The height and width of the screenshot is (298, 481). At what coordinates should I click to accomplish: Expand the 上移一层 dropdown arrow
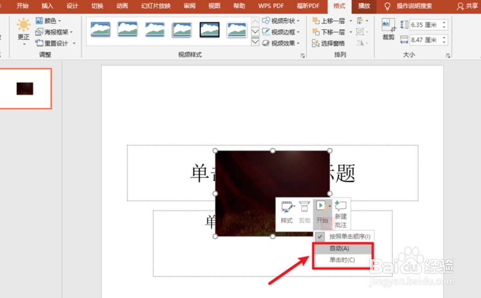[x=351, y=21]
